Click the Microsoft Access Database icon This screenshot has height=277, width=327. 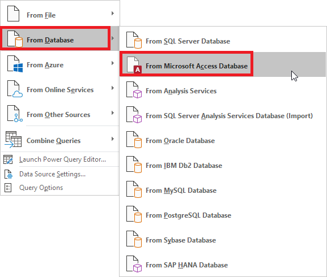click(134, 65)
